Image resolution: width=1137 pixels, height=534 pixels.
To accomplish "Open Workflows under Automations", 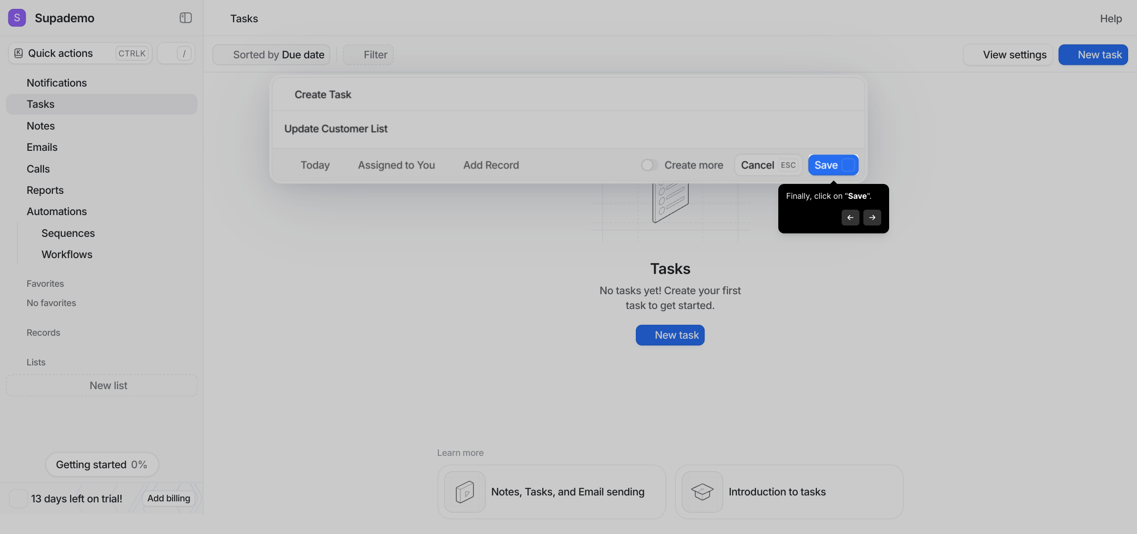I will tap(67, 255).
